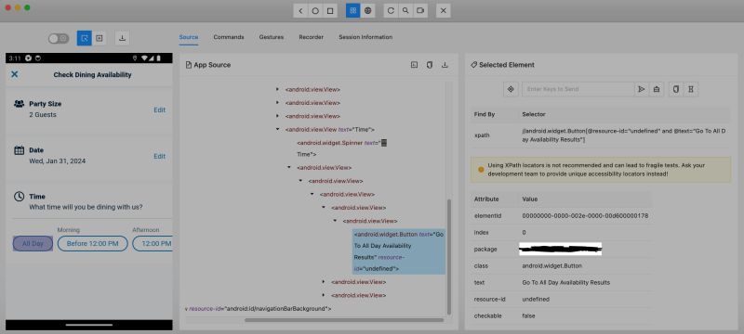
Task: Open the search for element magnifier
Action: pyautogui.click(x=405, y=10)
